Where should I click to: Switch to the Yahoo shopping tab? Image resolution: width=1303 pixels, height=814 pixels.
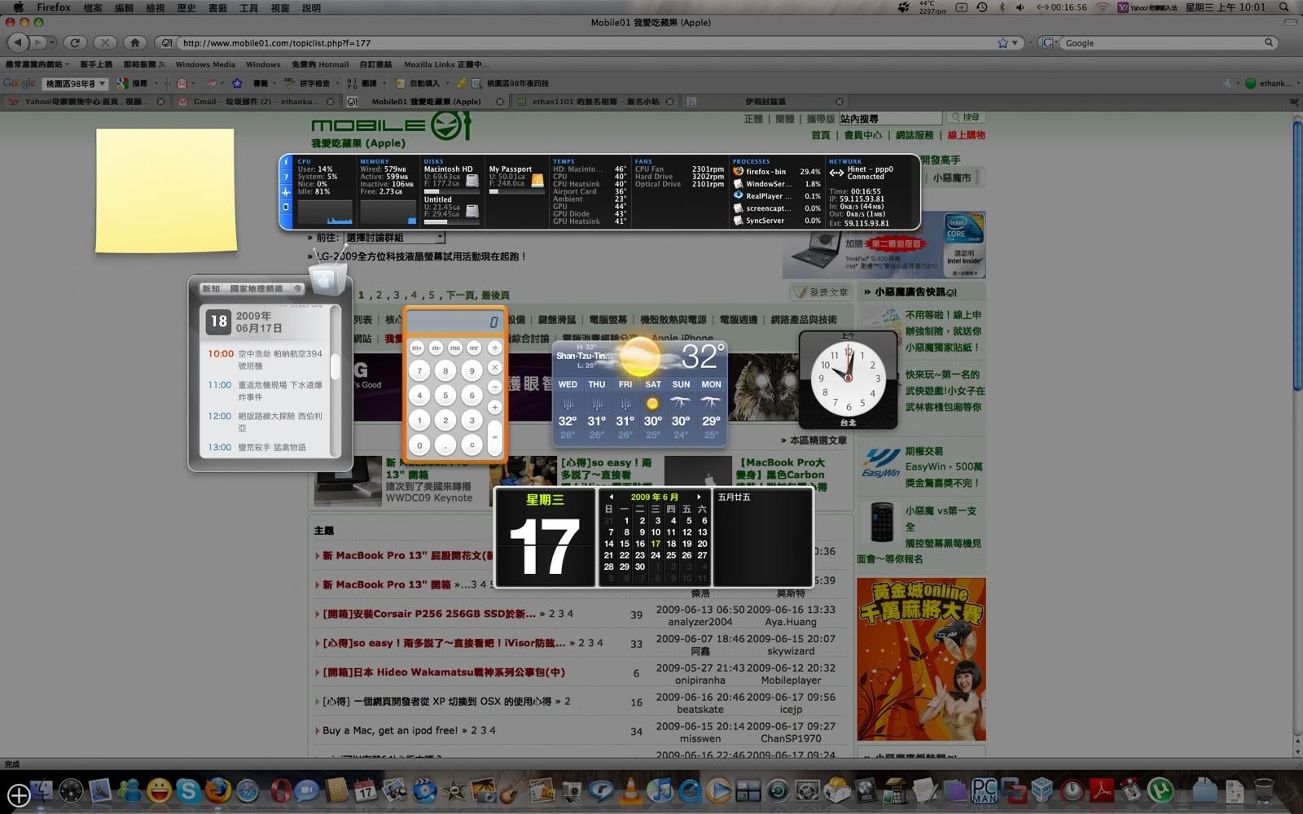pos(85,102)
